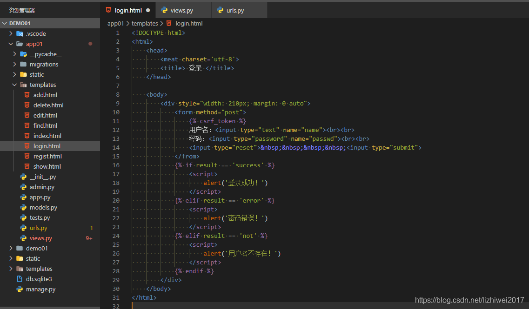Screen dimensions: 529x309
Task: Click the Python icon beside apps.py
Action: tap(23, 197)
